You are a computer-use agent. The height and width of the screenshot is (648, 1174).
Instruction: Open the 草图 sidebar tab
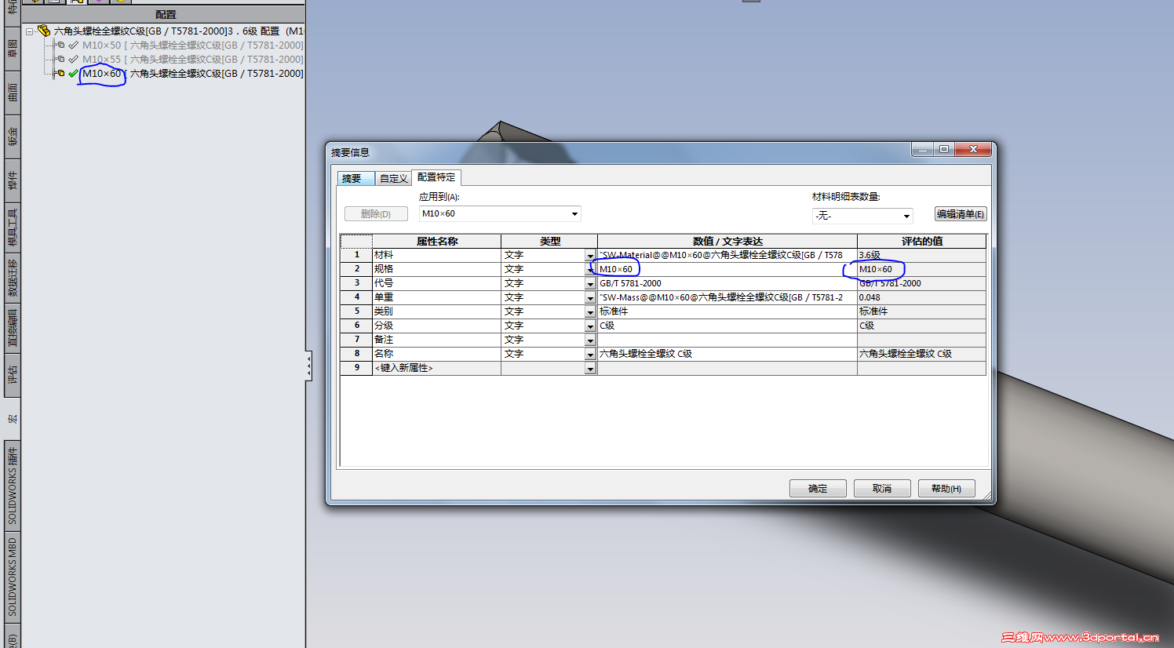point(12,49)
